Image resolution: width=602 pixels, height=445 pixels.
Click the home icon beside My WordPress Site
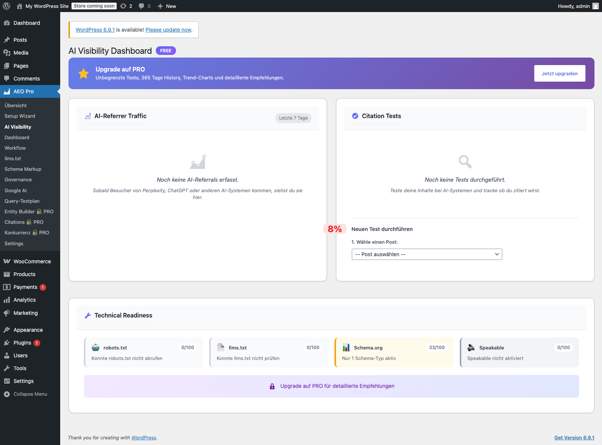tap(20, 6)
